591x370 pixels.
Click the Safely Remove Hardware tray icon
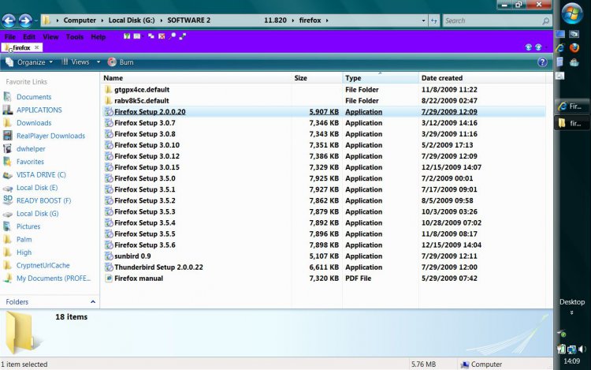pyautogui.click(x=562, y=334)
